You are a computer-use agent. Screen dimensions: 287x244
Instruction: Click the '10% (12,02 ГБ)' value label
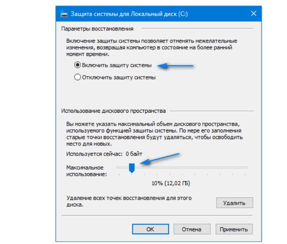point(171,183)
